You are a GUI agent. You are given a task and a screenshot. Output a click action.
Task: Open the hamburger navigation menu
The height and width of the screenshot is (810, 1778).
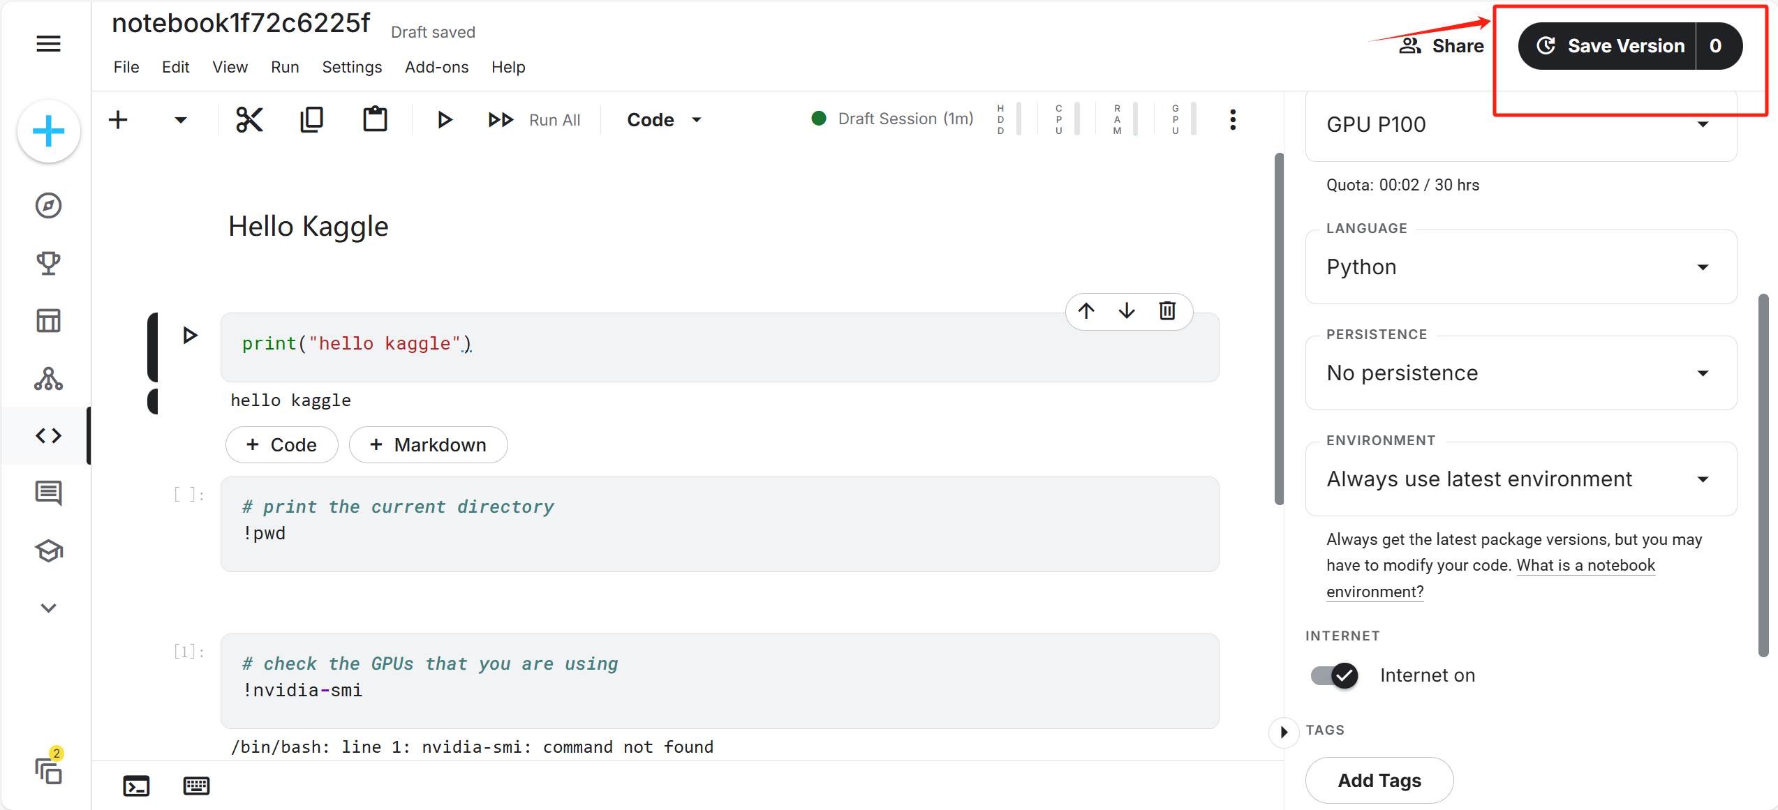pyautogui.click(x=48, y=44)
